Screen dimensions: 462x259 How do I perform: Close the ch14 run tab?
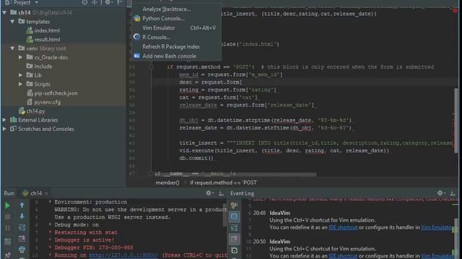tap(46, 194)
